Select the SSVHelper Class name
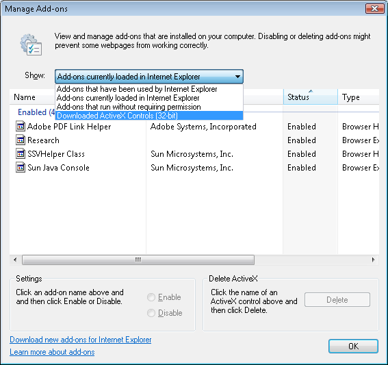The height and width of the screenshot is (365, 388). (56, 154)
